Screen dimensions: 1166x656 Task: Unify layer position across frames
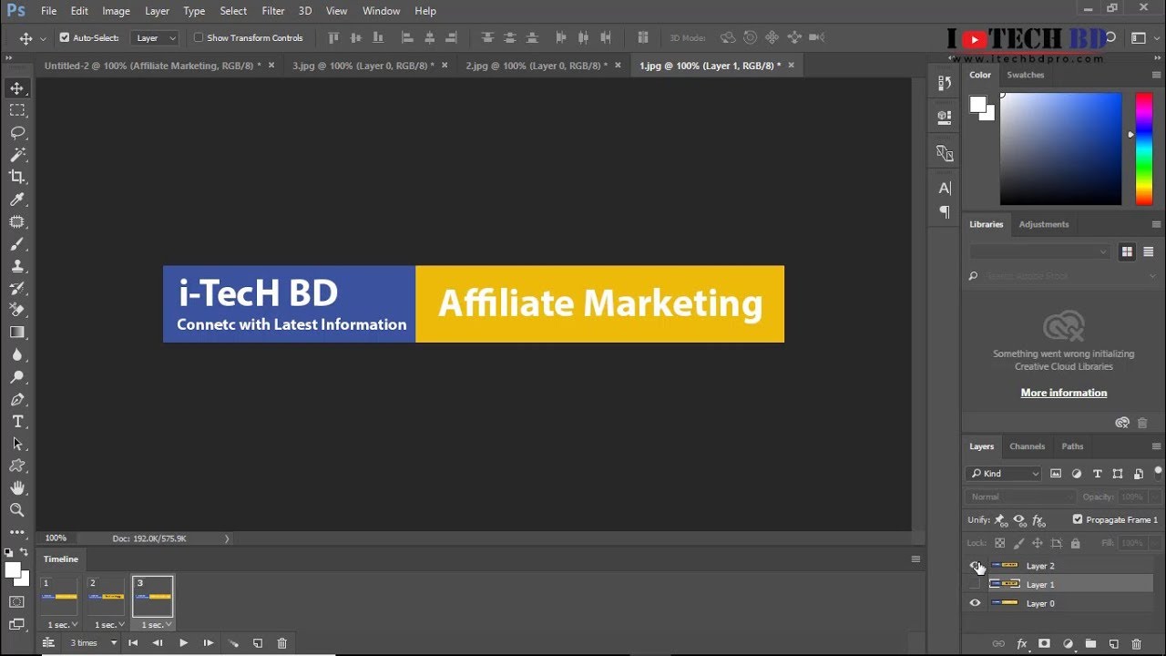pyautogui.click(x=1000, y=519)
